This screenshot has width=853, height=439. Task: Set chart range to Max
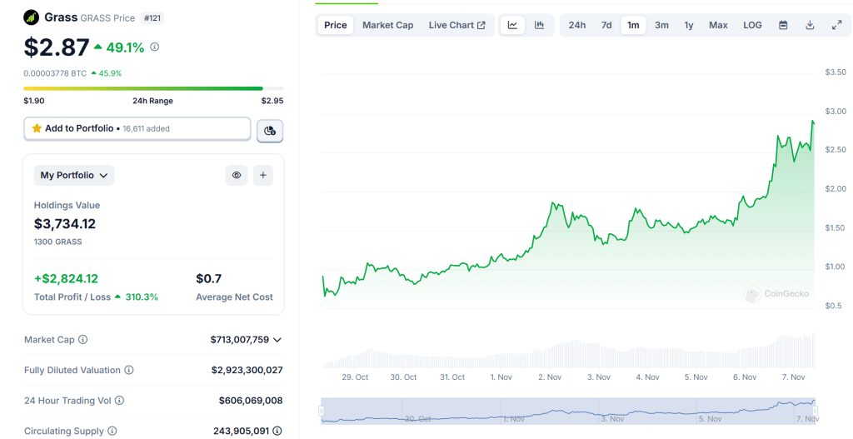(x=718, y=25)
